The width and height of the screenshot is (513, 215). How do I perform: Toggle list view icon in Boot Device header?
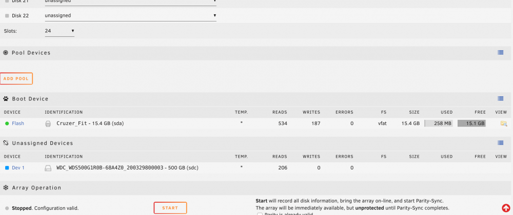[501, 98]
